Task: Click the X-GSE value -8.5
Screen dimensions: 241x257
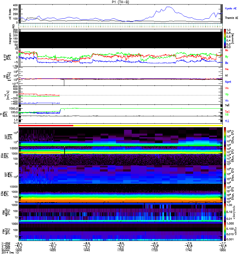Action: [121, 243]
